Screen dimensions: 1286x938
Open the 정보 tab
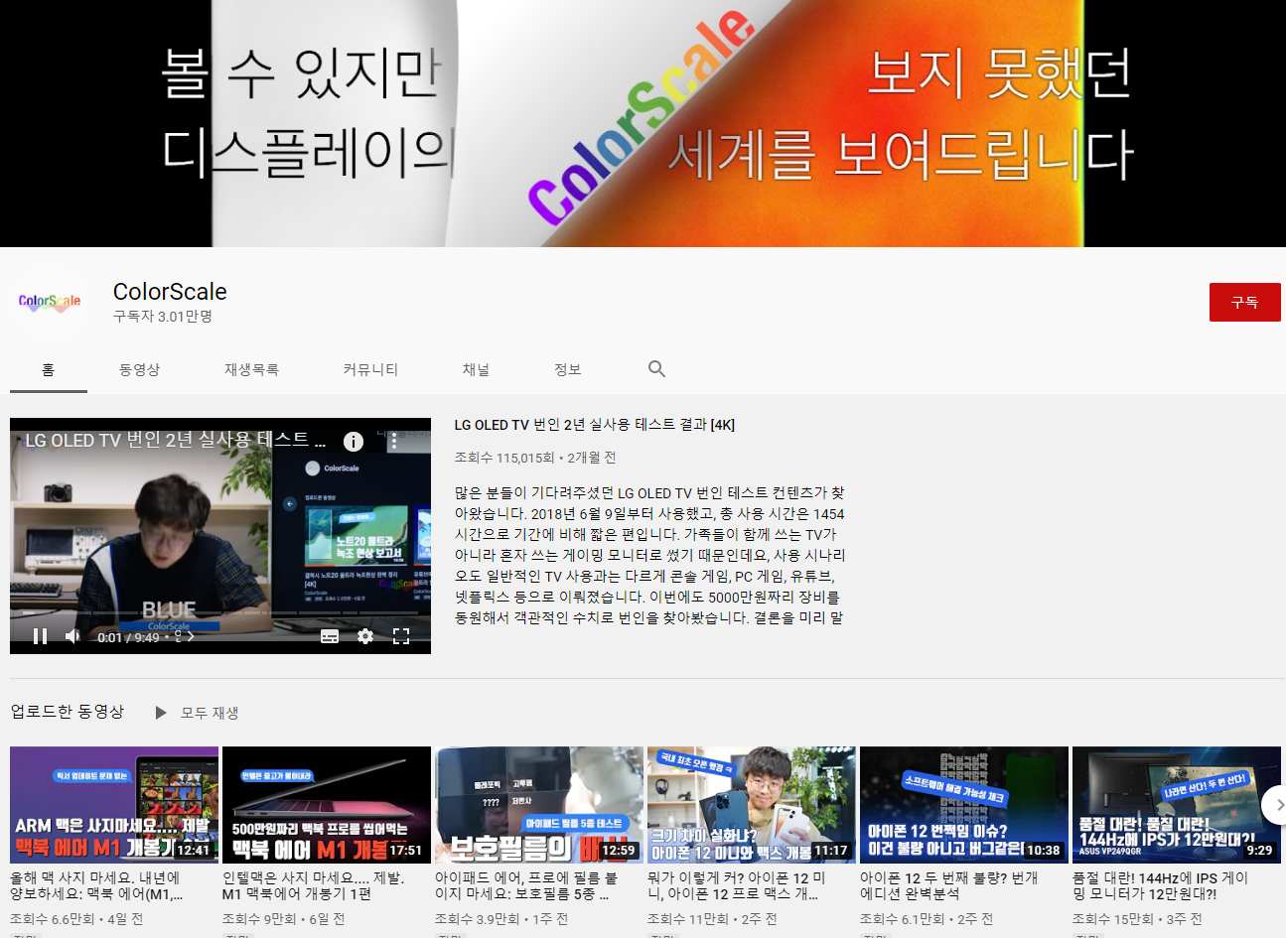tap(567, 369)
